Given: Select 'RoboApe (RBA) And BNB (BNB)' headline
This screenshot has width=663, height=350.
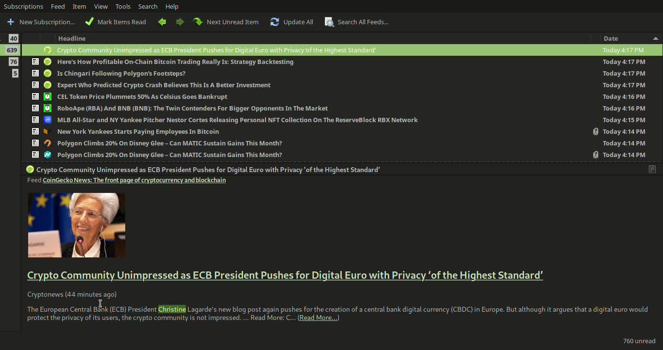Looking at the screenshot, I should pyautogui.click(x=192, y=108).
